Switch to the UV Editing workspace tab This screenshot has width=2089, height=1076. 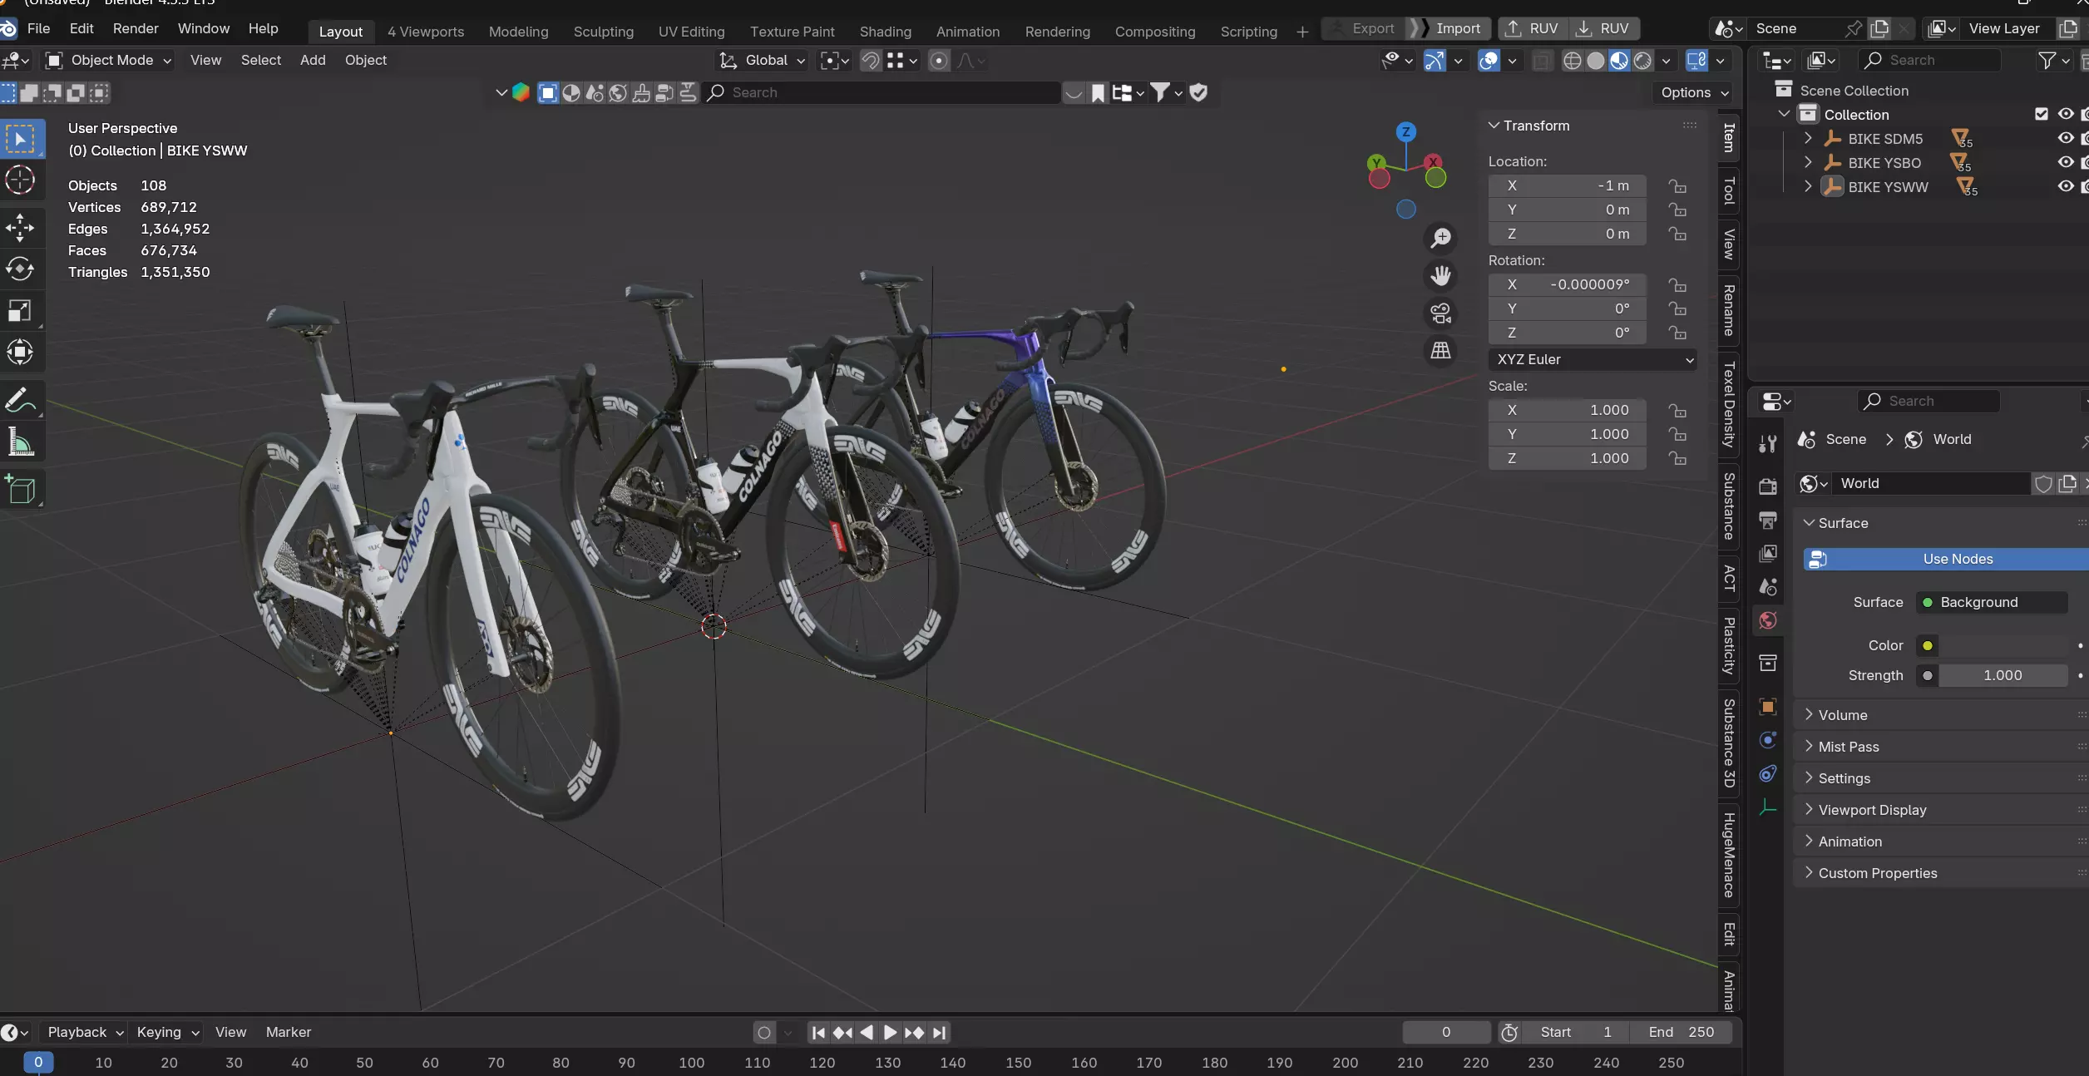[691, 32]
